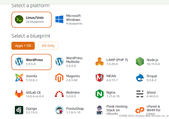This screenshot has height=119, width=169.
Task: Click the Plesk Hosting Stack icon
Action: click(100, 110)
